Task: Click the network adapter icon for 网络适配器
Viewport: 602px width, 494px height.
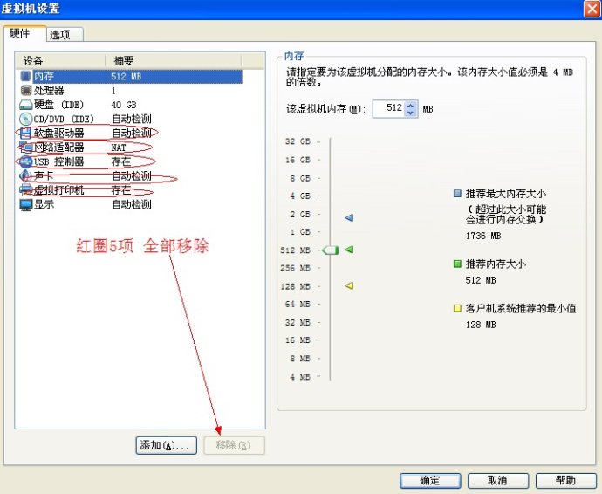Action: point(25,148)
